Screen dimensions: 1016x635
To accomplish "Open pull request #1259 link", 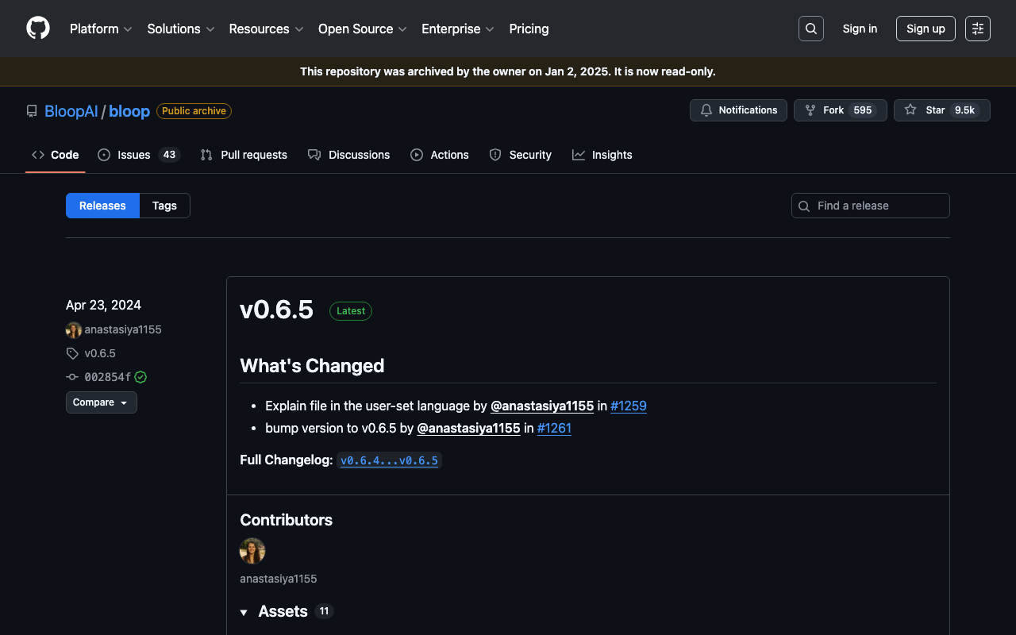I will point(628,406).
